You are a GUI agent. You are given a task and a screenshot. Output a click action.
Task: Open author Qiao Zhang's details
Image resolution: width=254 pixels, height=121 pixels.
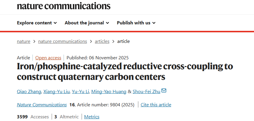29,92
